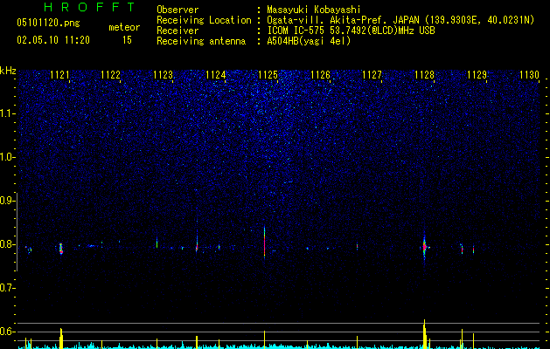Click the 0.8 kHz frequency label
Screen dimensions: 550x349
(x=7, y=244)
